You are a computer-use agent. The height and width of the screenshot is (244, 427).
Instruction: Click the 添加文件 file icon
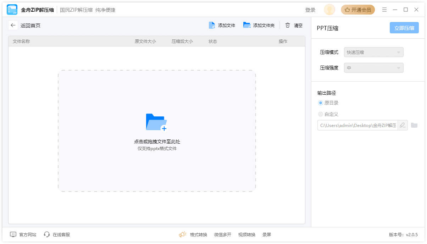point(212,25)
